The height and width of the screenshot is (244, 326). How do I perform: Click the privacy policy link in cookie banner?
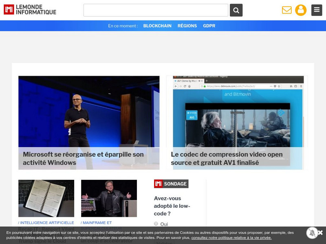[231, 238]
